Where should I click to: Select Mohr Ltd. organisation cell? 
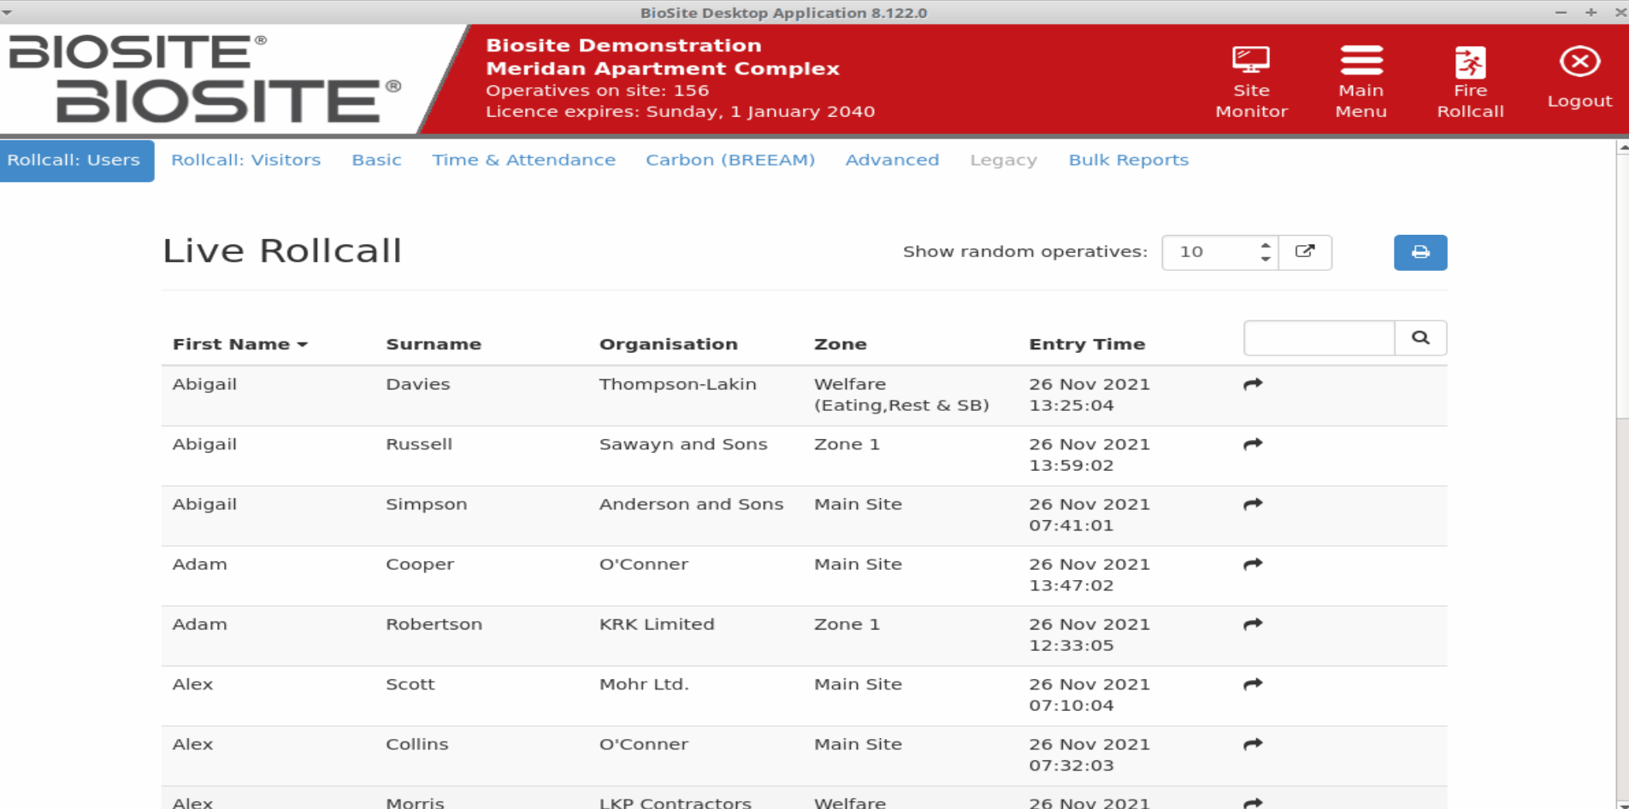tap(644, 684)
